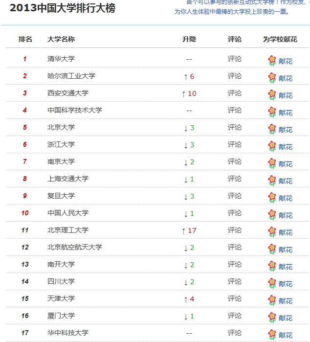Screen dimensions: 310x342
Task: Click the ↑ 10 change for 西安交通大学
Action: click(189, 93)
